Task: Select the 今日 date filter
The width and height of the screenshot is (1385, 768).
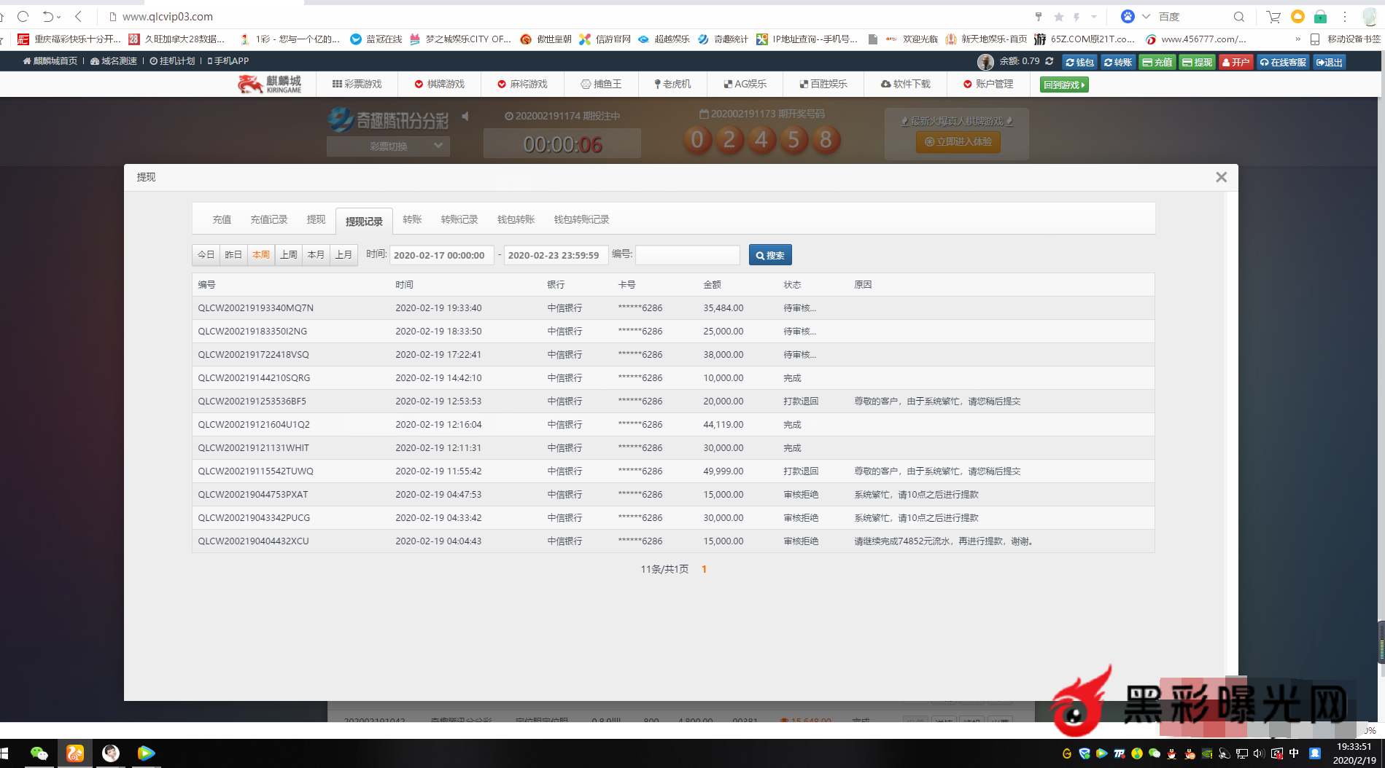Action: point(206,255)
